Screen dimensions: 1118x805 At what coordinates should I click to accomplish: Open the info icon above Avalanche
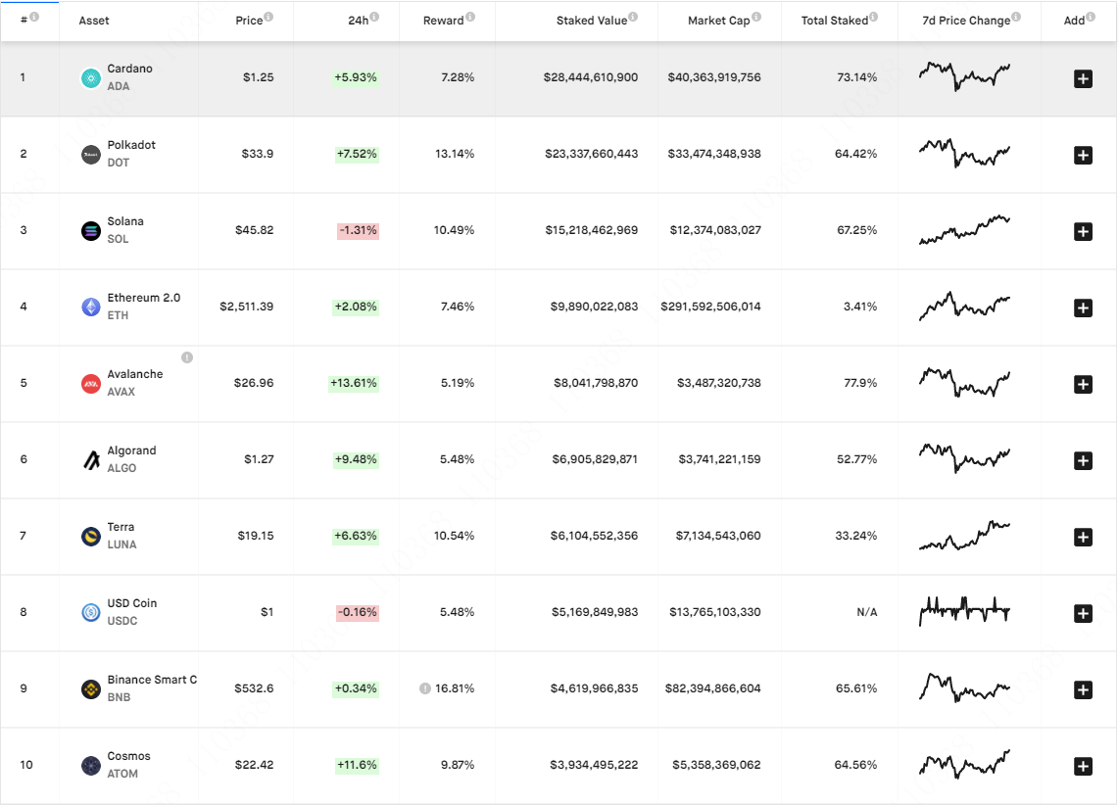pos(187,357)
